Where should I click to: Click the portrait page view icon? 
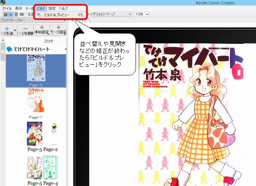pos(16,14)
